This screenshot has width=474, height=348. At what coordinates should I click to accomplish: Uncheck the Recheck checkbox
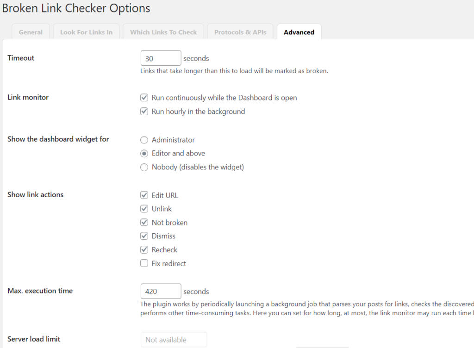[x=144, y=250]
